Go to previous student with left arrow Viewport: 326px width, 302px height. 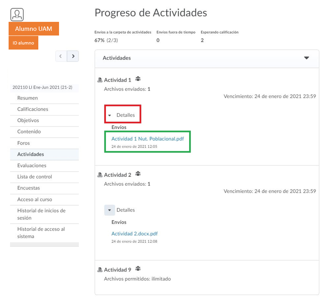(61, 56)
